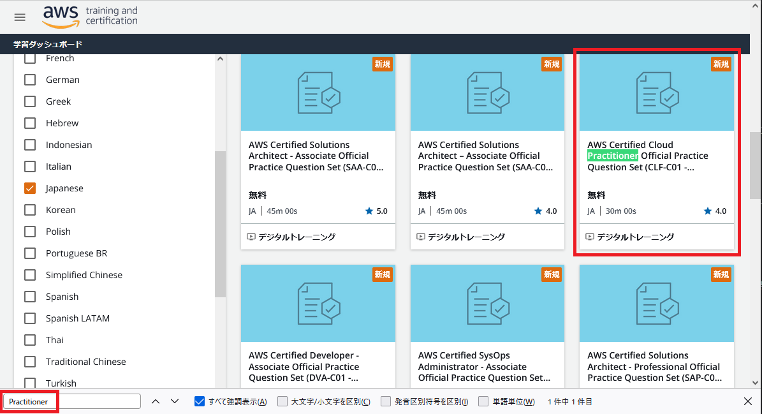The width and height of the screenshot is (762, 414).
Task: Check the Greek language filter
Action: pyautogui.click(x=30, y=101)
